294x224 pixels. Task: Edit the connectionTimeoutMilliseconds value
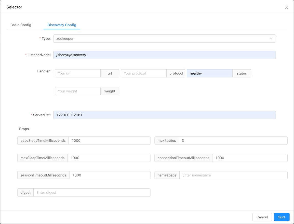[250, 158]
